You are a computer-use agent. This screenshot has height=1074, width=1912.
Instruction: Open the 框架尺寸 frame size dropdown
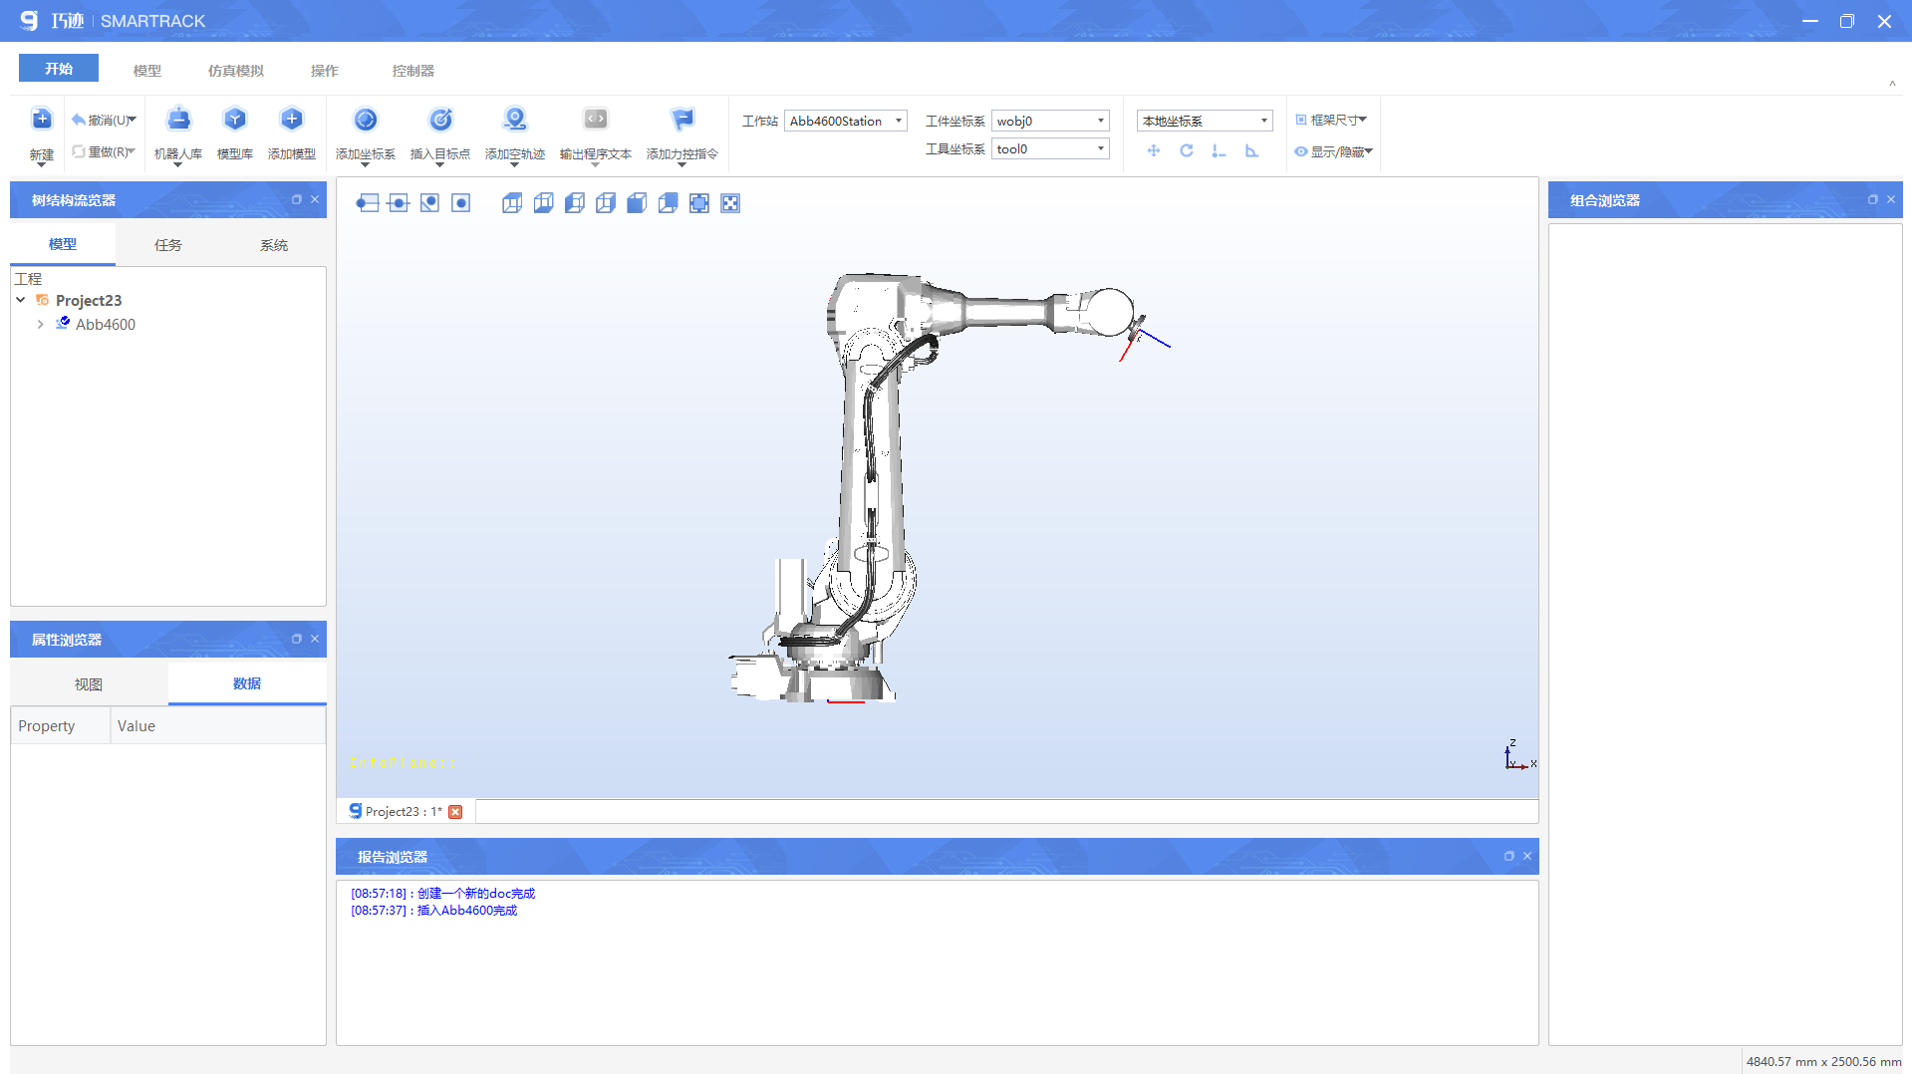[x=1331, y=120]
